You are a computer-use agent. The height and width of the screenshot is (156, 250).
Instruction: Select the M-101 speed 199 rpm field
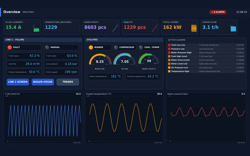61,72
